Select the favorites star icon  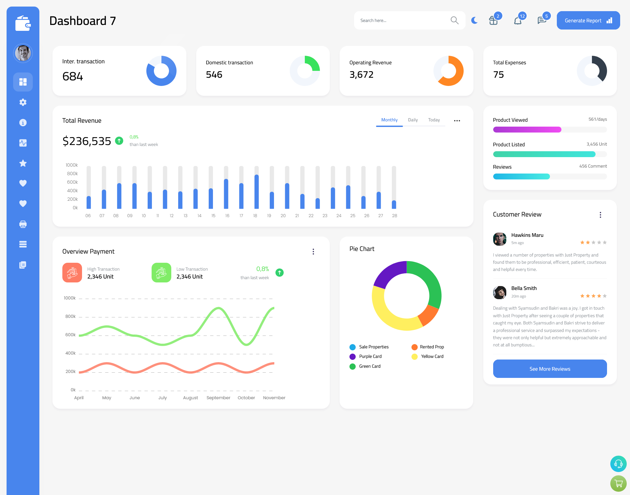23,163
